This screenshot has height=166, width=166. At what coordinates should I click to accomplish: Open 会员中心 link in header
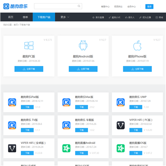pyautogui.click(x=131, y=6)
